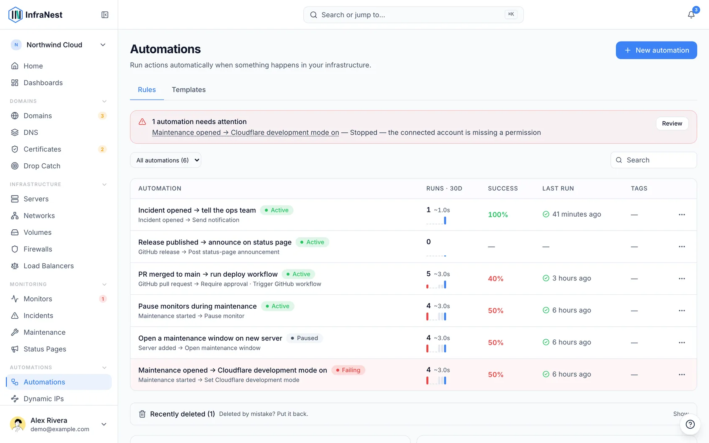Open DNS page
This screenshot has height=443, width=709.
tap(59, 132)
